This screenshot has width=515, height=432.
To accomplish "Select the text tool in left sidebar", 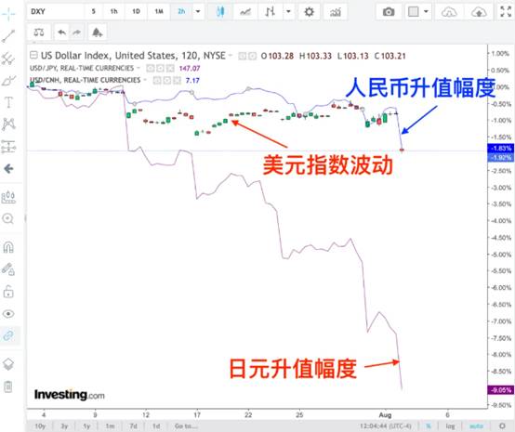I will coord(8,102).
